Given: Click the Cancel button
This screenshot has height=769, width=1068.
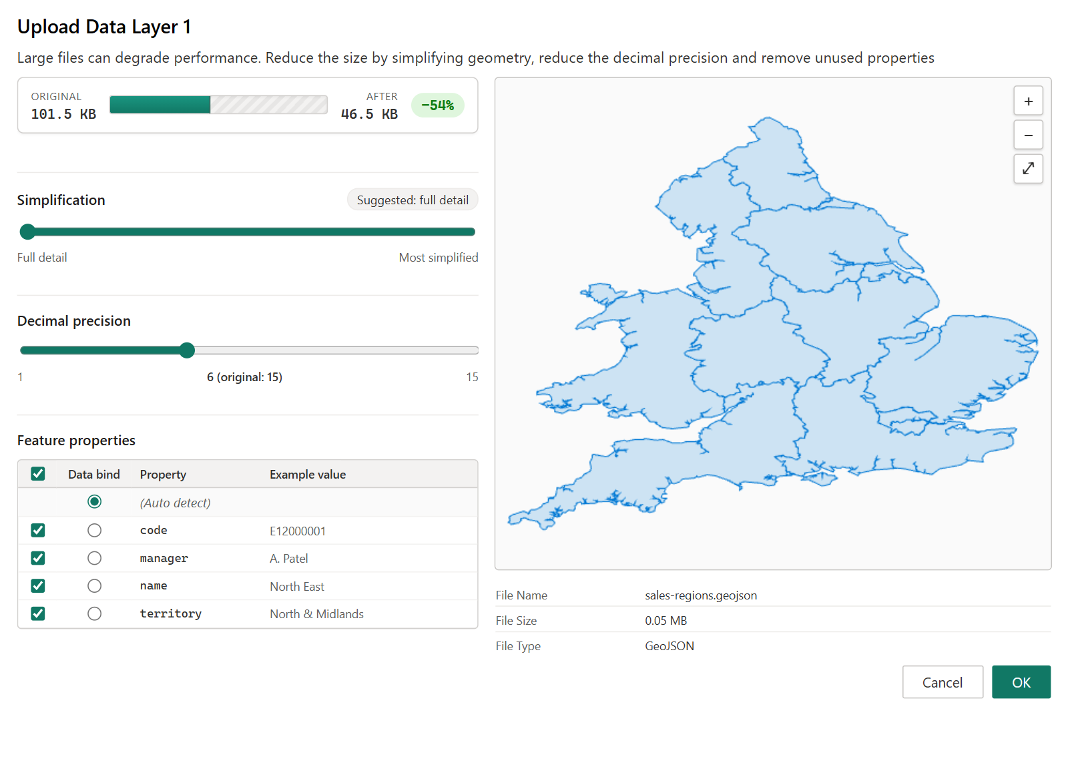Looking at the screenshot, I should coord(943,682).
